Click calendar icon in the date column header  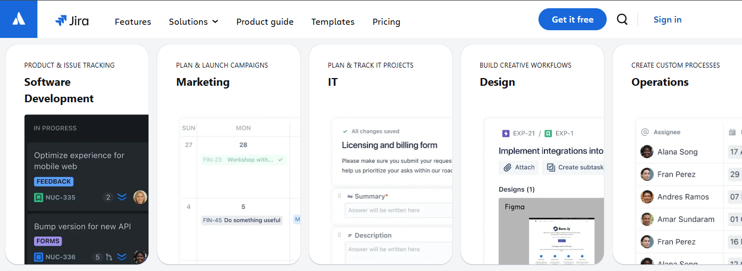point(732,132)
